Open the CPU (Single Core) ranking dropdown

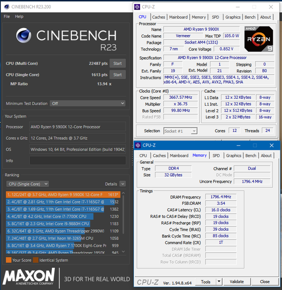(28, 184)
